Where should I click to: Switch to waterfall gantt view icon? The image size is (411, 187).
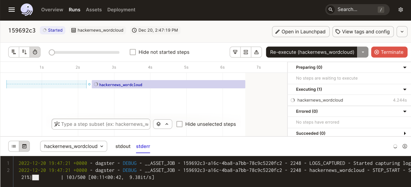pos(24,52)
